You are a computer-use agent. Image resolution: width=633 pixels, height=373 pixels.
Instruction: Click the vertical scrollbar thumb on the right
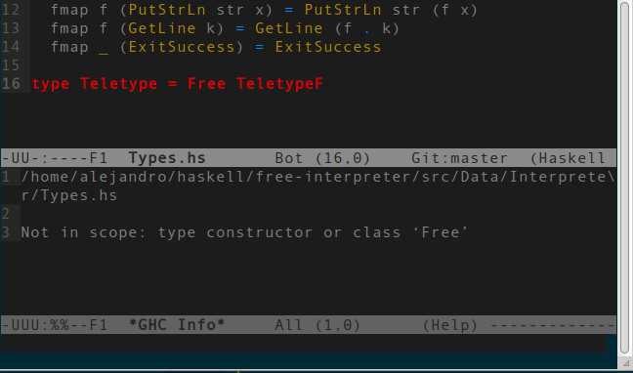(x=625, y=180)
